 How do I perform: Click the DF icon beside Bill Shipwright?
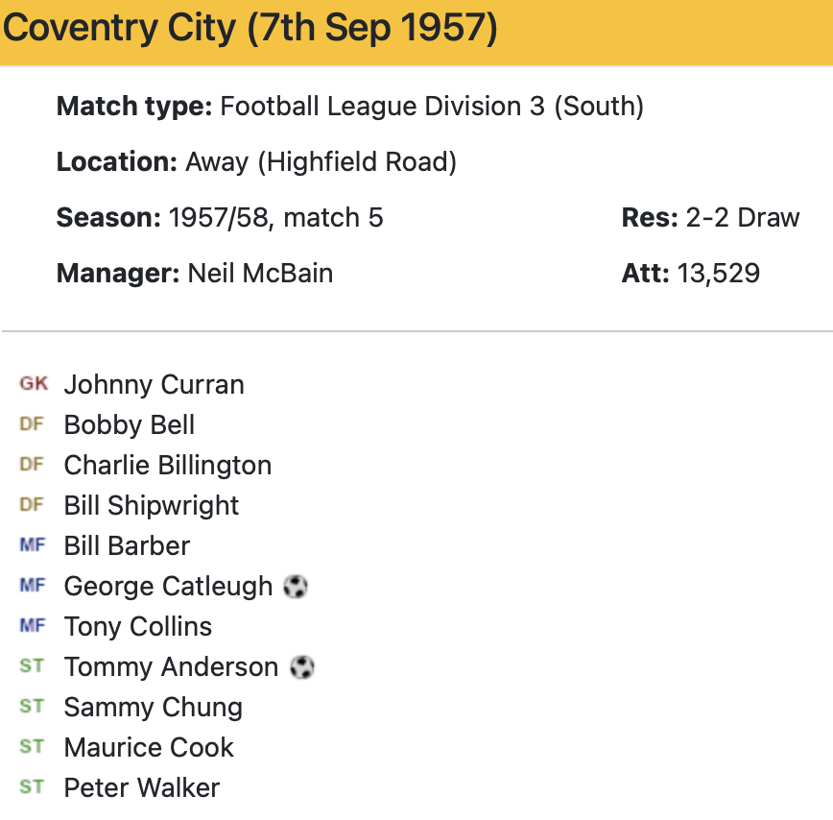[32, 505]
